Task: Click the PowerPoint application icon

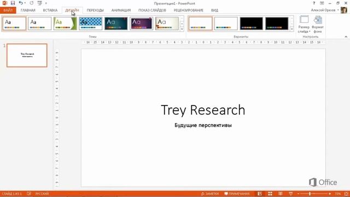Action: pyautogui.click(x=5, y=3)
